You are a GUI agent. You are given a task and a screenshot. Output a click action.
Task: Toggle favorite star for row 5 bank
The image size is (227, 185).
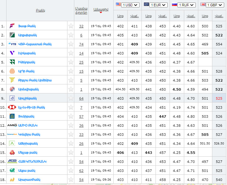[x=71, y=62]
